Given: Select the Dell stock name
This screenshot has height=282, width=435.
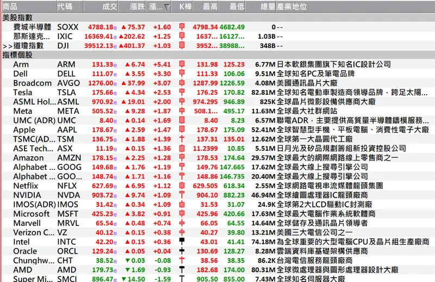Looking at the screenshot, I should point(20,73).
